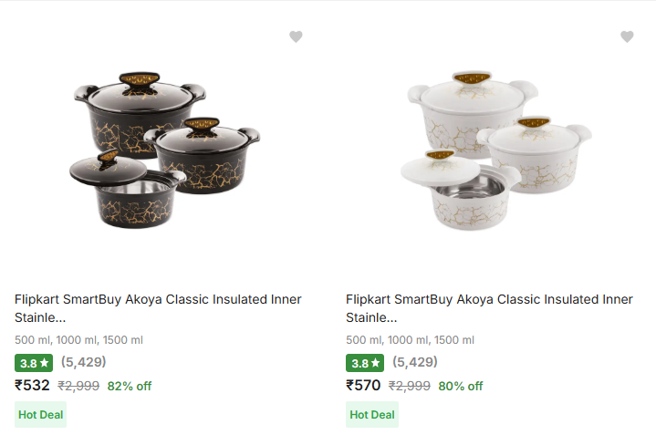Open the Flipkart SmartBuy Akoya title priced ₹532

pos(158,308)
